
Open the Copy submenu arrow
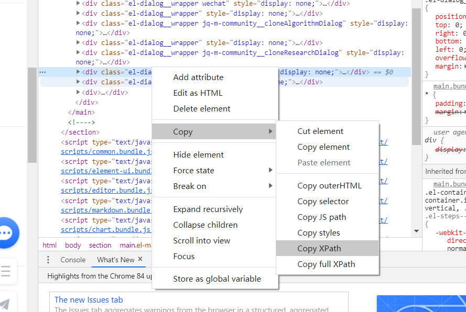tap(270, 131)
